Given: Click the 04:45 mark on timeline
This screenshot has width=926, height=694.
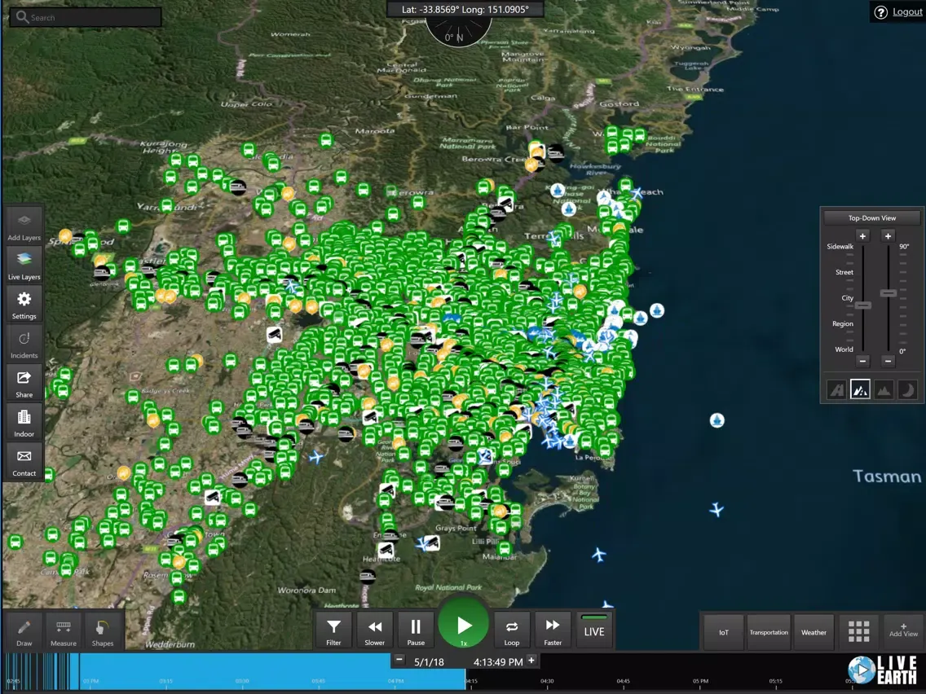Looking at the screenshot, I should 623,681.
